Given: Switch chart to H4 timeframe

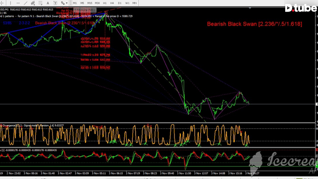Looking at the screenshot, I should point(112,3).
